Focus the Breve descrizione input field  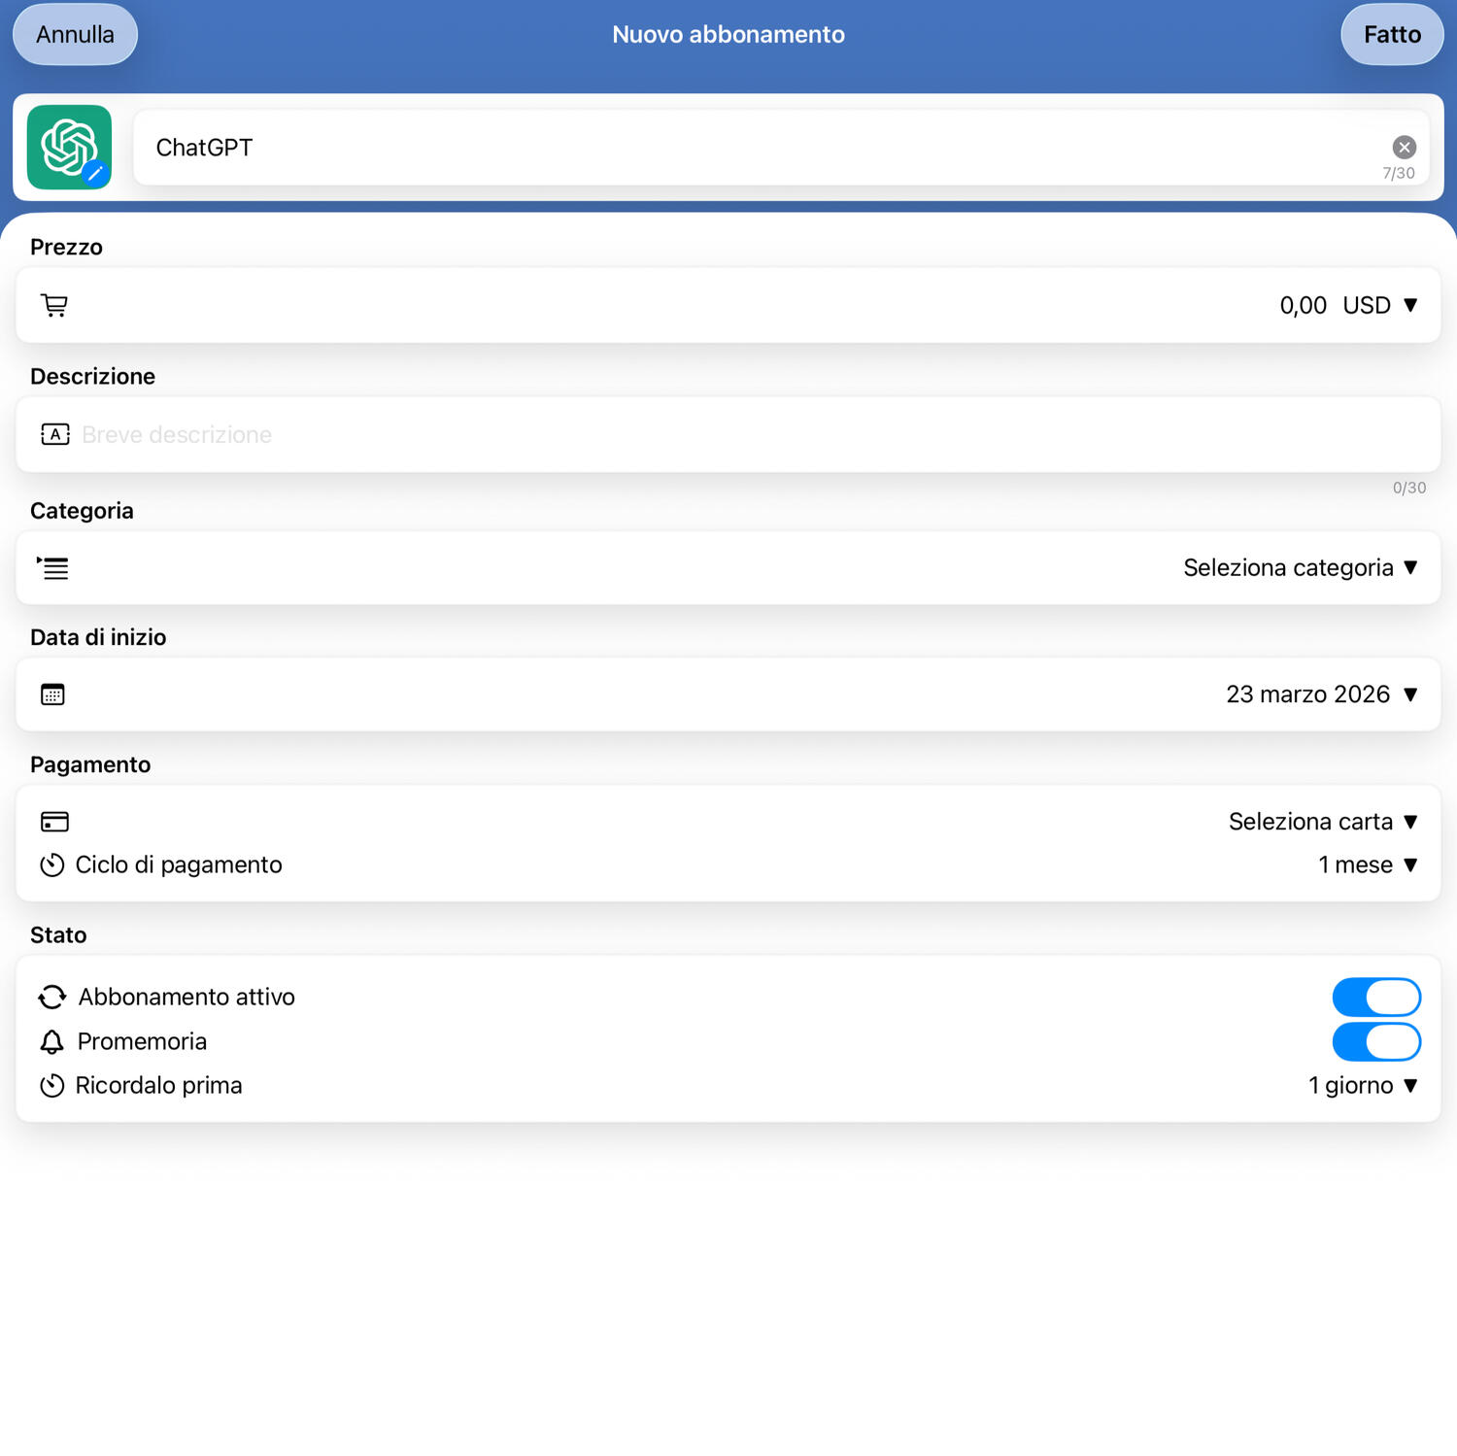pos(680,434)
